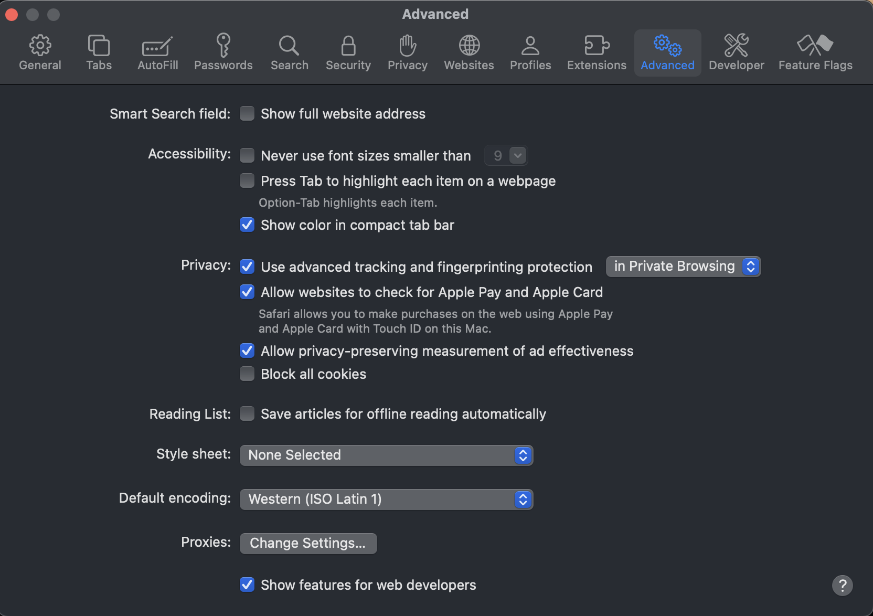Image resolution: width=873 pixels, height=616 pixels.
Task: Switch to the Profiles tab
Action: point(530,52)
